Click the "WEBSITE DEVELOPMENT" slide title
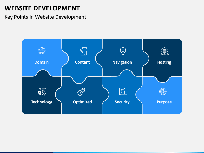 42,8
